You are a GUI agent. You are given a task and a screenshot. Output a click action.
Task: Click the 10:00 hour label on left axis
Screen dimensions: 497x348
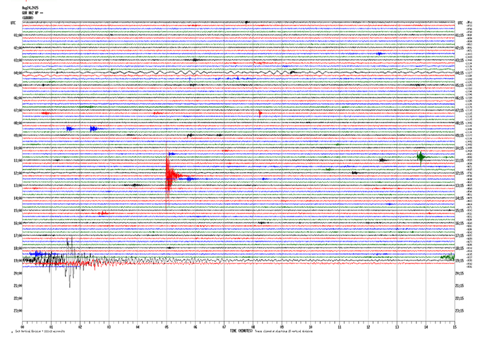pos(18,148)
